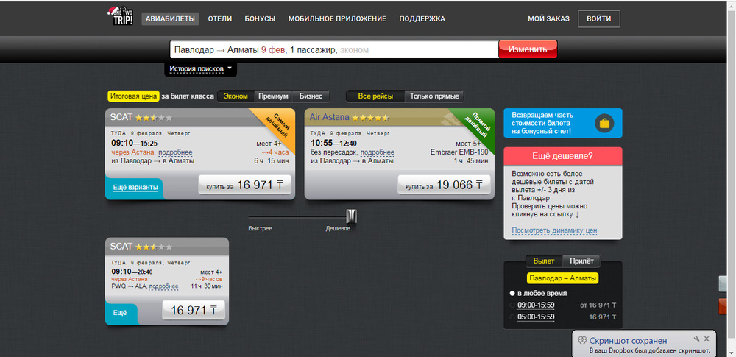This screenshot has height=357, width=736.
Task: Buy Air Astana ticket for 19 066 ₸
Action: coord(444,185)
